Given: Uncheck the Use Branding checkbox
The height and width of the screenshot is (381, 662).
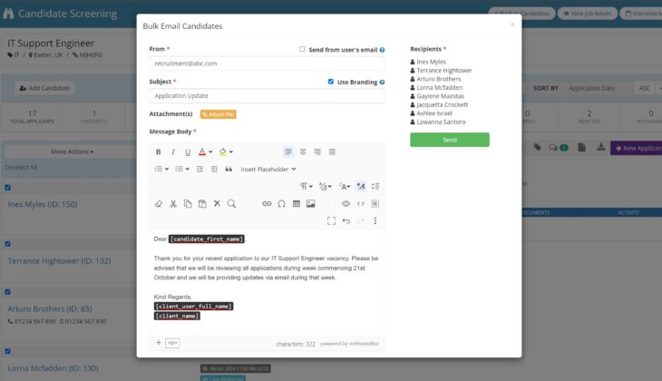Looking at the screenshot, I should [x=331, y=82].
